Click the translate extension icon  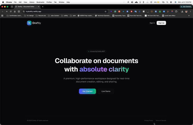[x=135, y=11]
